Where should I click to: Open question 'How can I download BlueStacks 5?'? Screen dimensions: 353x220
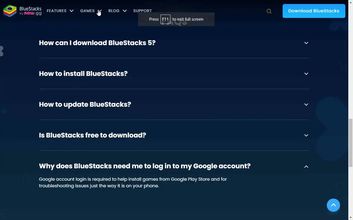[97, 43]
